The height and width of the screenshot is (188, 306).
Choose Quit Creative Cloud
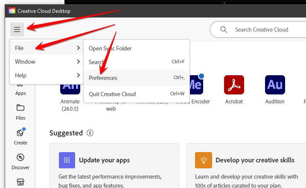pos(137,94)
